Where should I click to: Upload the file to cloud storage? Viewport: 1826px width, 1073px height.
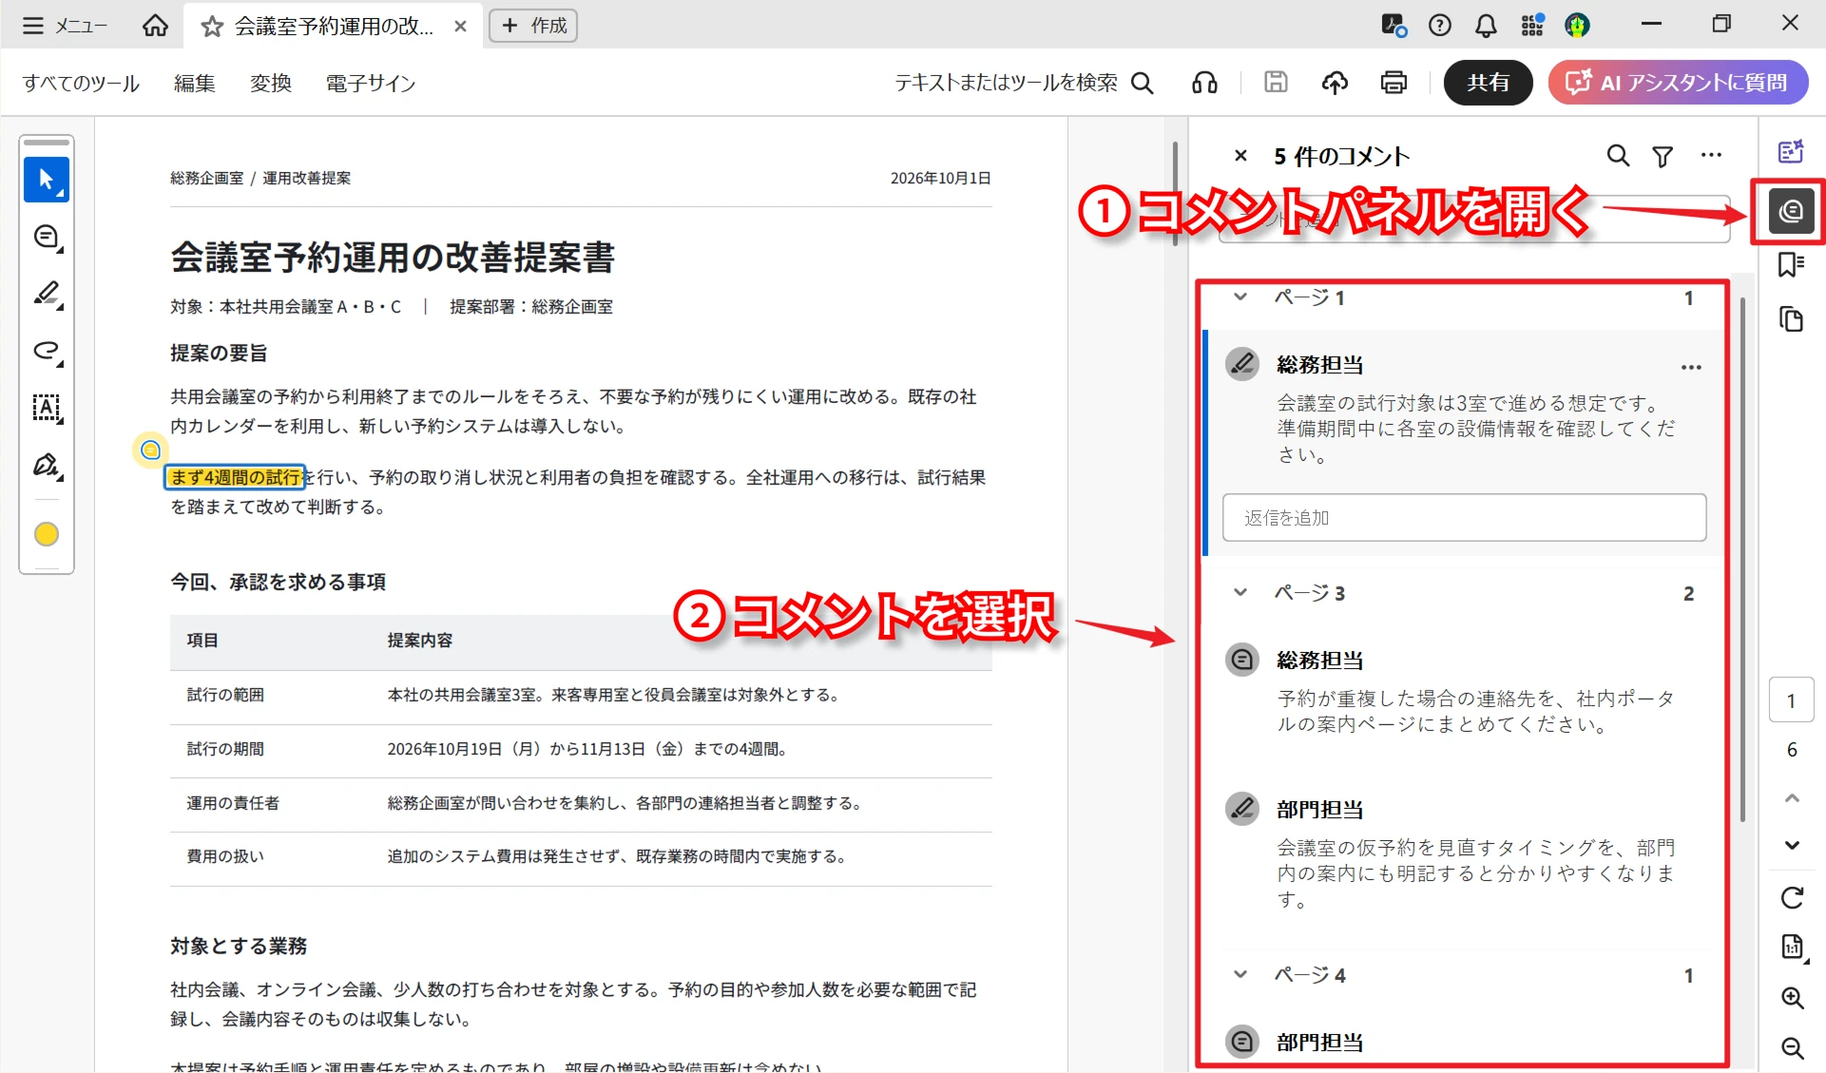1335,83
